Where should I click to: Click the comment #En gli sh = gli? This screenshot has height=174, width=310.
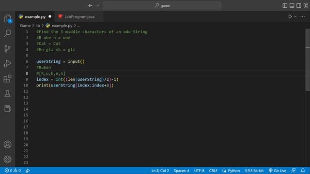coord(56,50)
